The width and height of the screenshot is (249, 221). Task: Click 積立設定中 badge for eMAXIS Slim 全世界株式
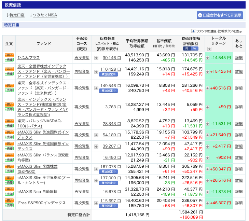point(109,183)
